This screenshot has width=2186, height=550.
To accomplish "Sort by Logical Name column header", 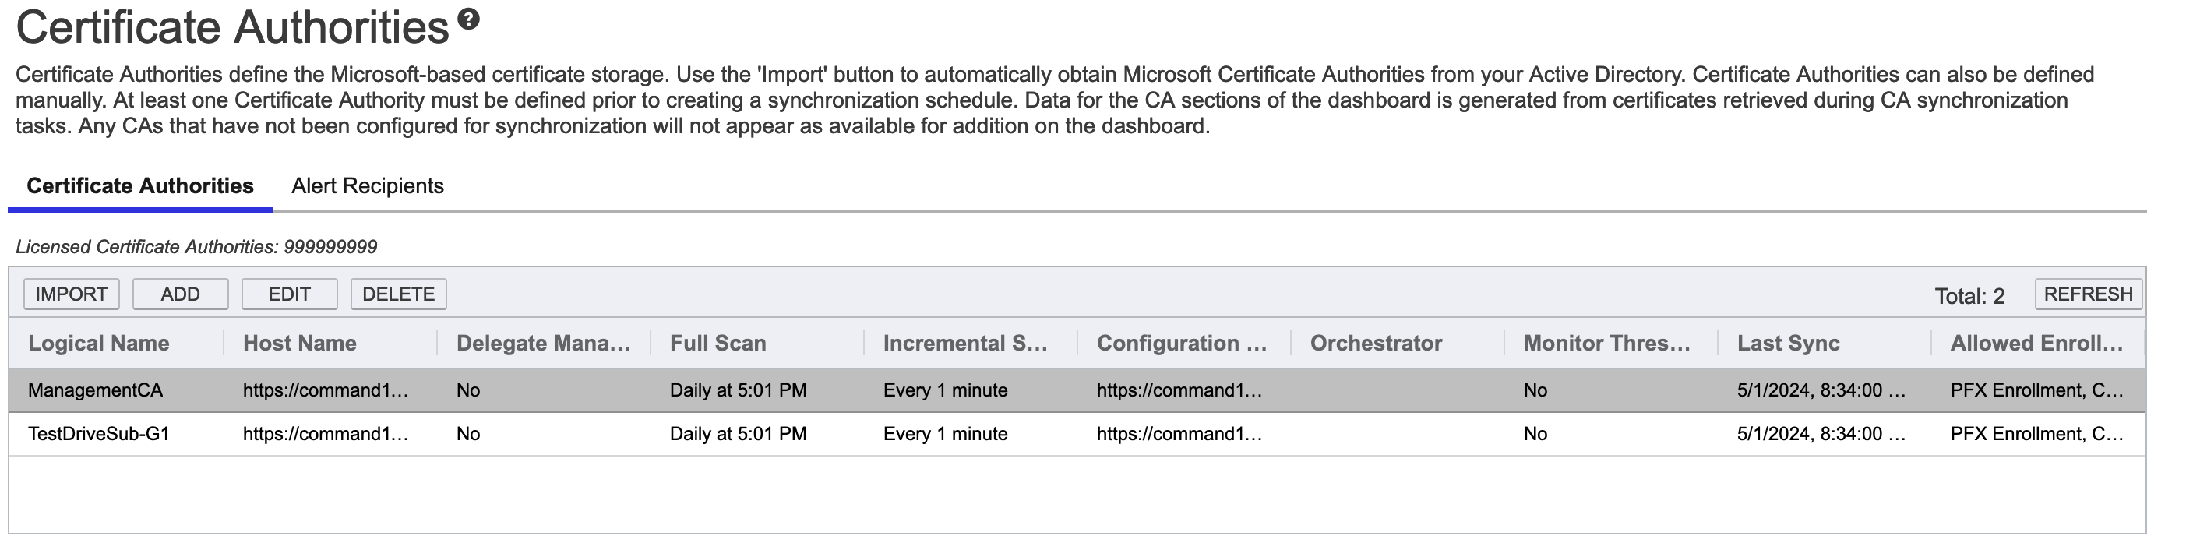I will 98,343.
